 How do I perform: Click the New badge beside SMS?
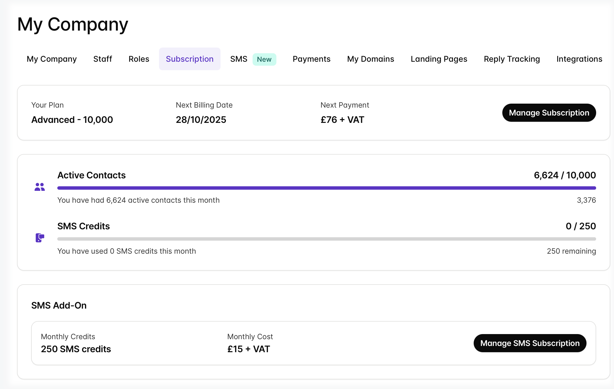click(x=264, y=59)
